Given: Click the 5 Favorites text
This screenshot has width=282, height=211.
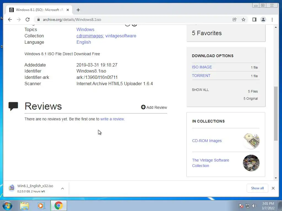Looking at the screenshot, I should (207, 33).
